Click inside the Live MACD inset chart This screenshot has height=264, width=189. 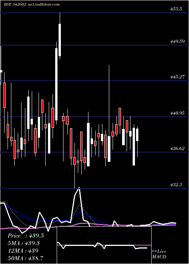104,245
